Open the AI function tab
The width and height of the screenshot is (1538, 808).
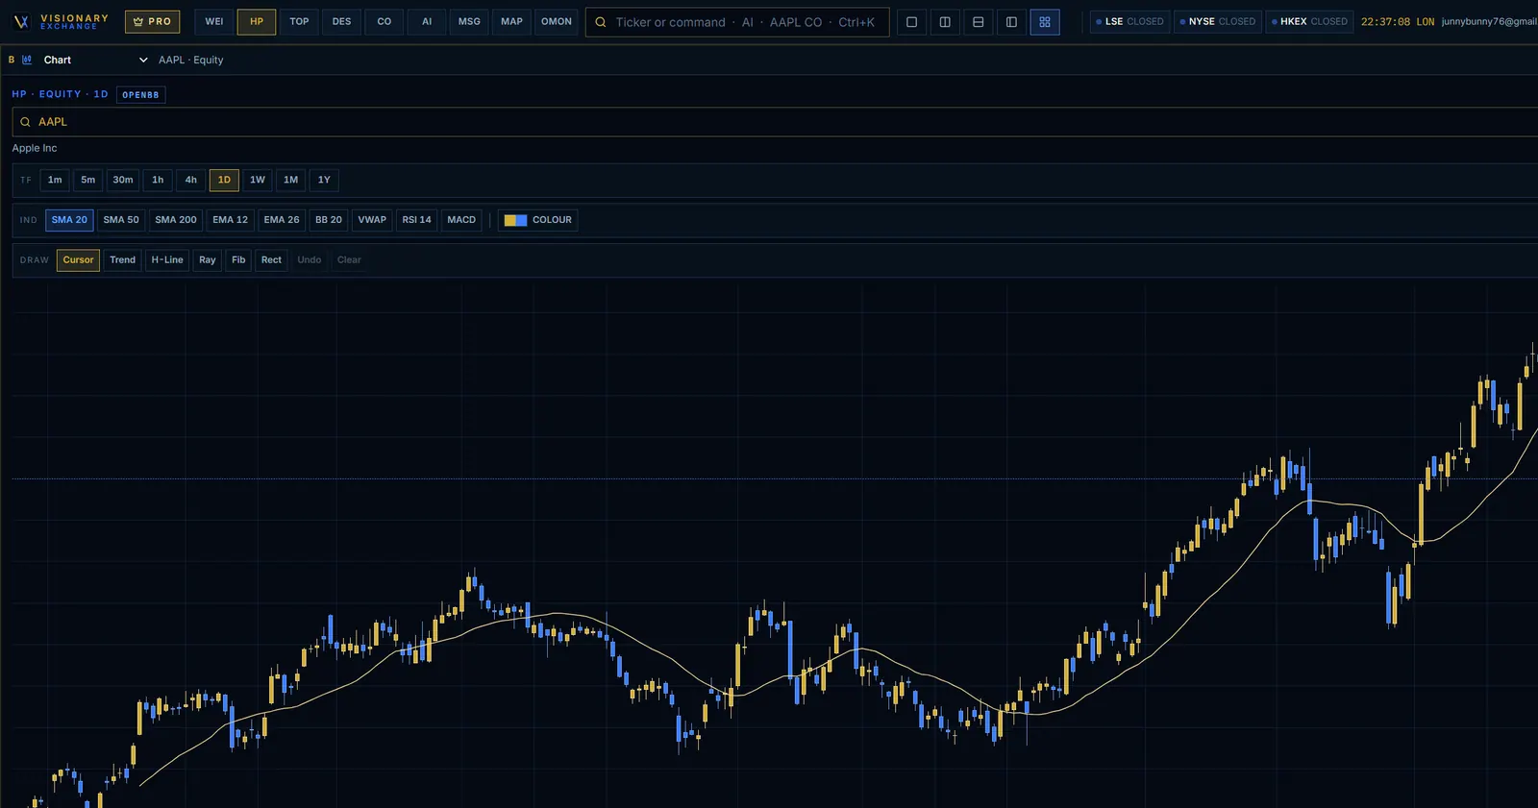(x=427, y=21)
